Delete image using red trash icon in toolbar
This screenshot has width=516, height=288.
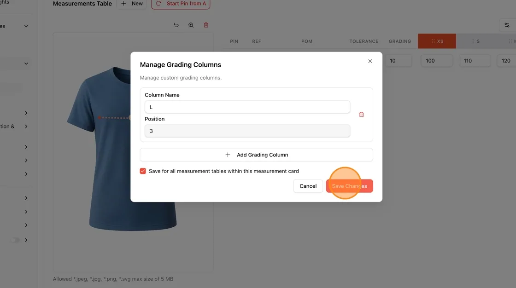[206, 25]
